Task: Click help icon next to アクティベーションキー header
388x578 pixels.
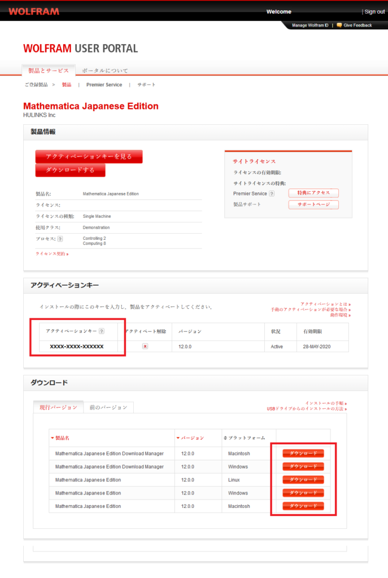Action: [102, 331]
